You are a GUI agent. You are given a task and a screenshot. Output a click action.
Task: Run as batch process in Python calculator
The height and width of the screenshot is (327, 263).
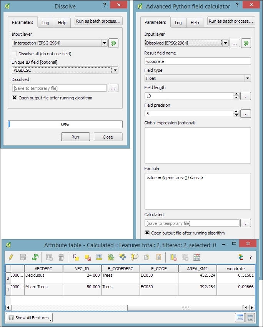[x=231, y=21]
